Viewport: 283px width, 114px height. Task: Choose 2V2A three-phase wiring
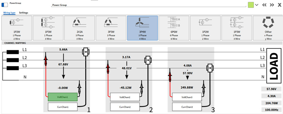tap(80, 28)
